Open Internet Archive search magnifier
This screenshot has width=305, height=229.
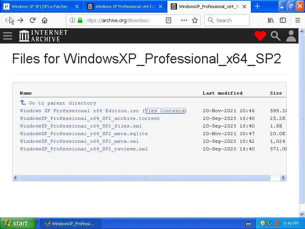click(275, 36)
